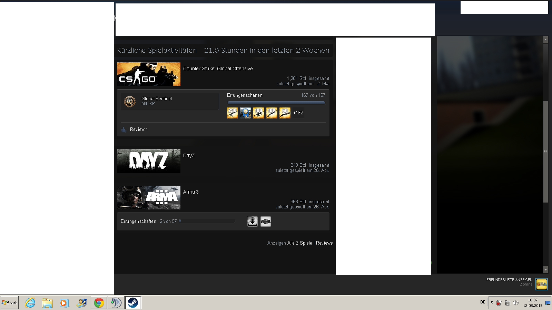This screenshot has height=310, width=552.
Task: Click the power plug tray icon with red X
Action: (499, 303)
